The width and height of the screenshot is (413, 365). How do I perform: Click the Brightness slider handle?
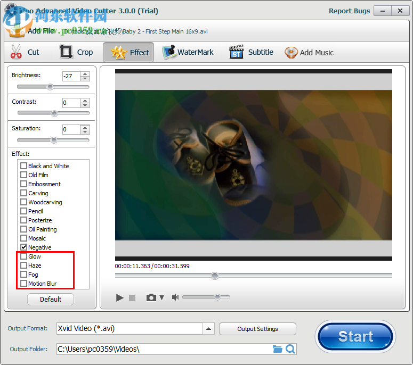(50, 87)
